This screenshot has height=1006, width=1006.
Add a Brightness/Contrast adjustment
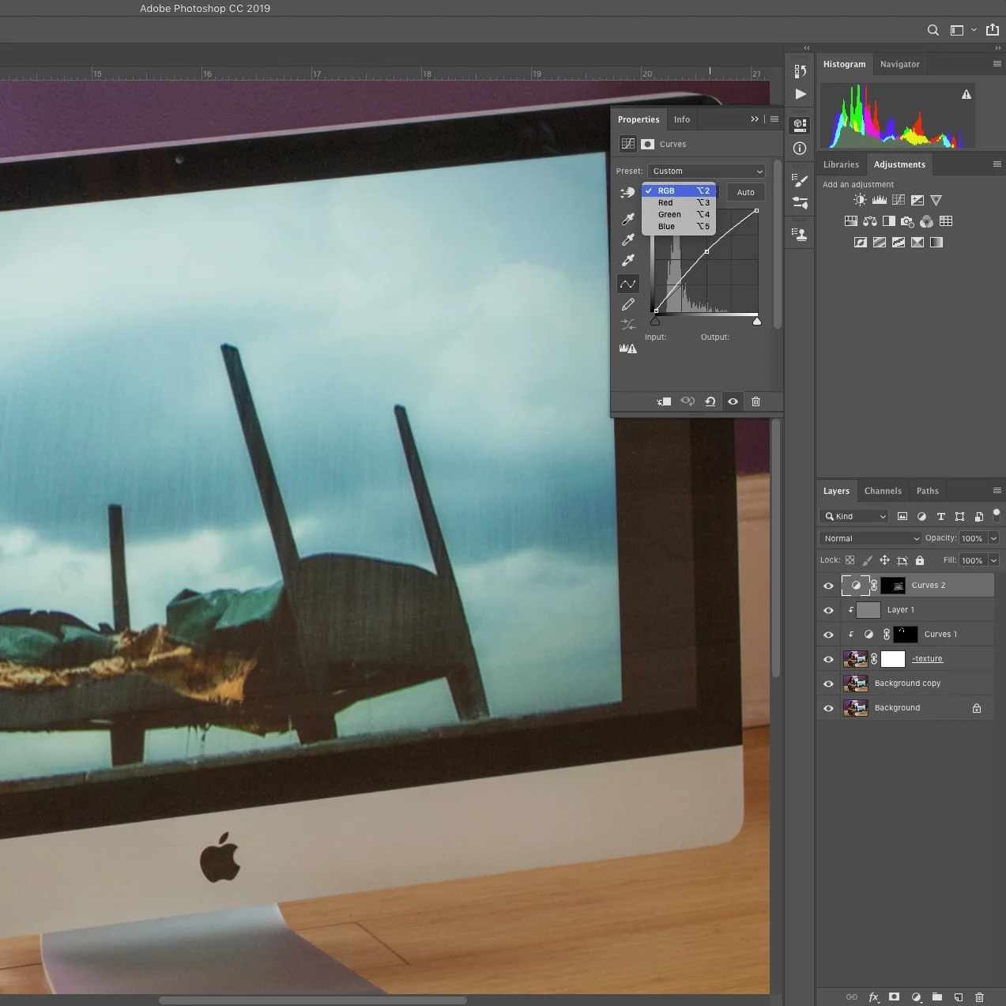click(x=860, y=200)
